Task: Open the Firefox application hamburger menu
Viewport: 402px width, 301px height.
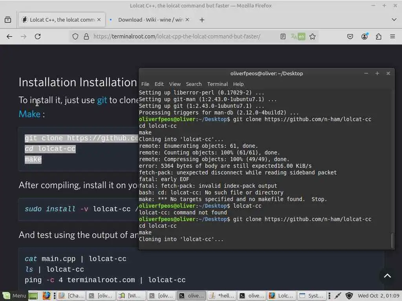Action: 393,36
